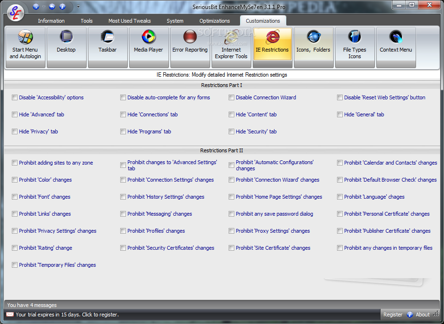Check Prohibit 'Links' changes
The height and width of the screenshot is (324, 444).
click(15, 214)
